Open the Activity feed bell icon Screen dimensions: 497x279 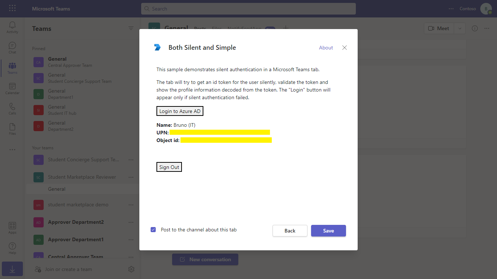tap(12, 25)
